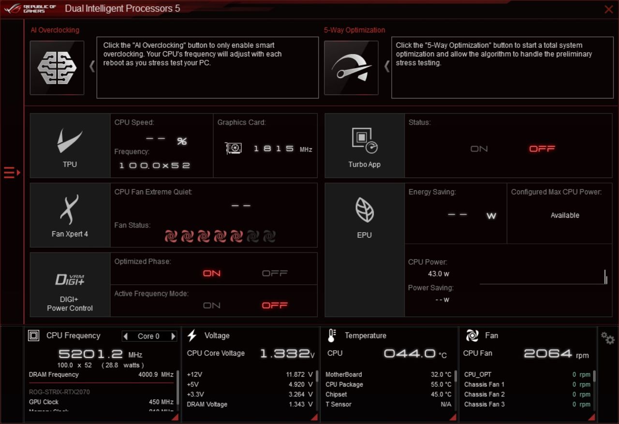
Task: Expand the left sidebar menu icon
Action: (x=12, y=172)
